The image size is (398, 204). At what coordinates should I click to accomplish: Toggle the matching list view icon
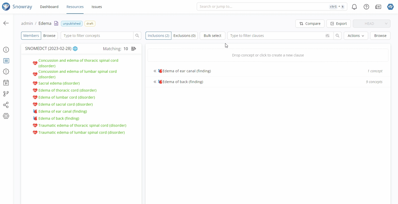point(134,49)
